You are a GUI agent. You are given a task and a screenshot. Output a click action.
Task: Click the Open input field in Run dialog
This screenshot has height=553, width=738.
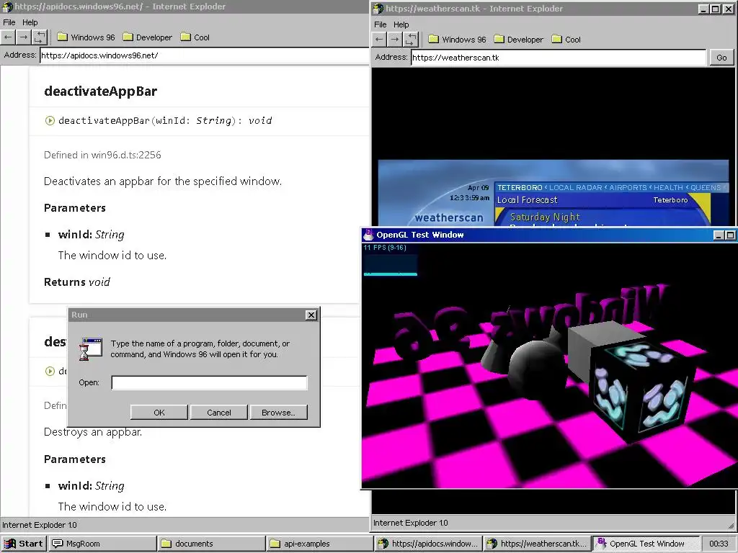210,383
